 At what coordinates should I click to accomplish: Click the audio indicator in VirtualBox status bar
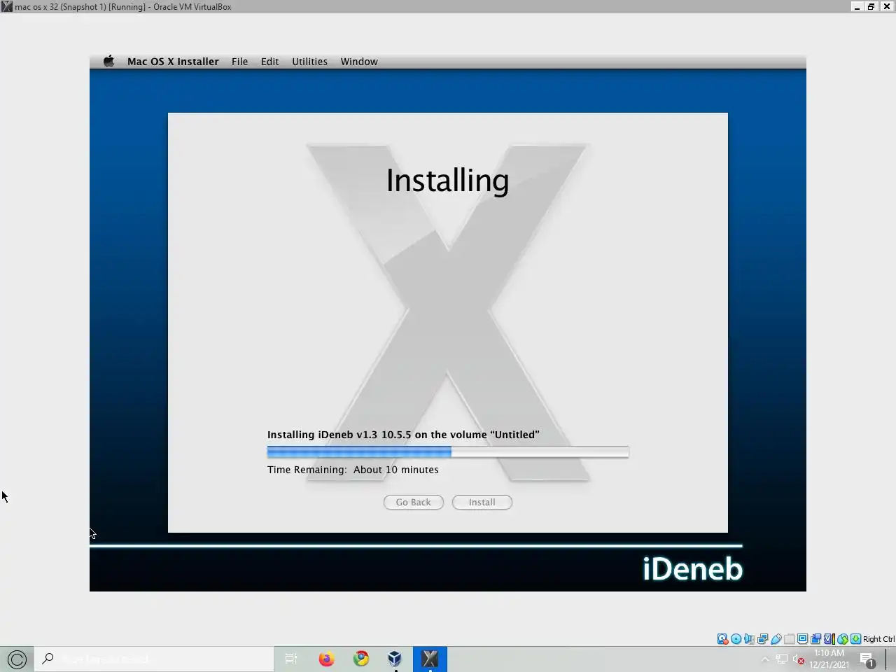pos(749,639)
